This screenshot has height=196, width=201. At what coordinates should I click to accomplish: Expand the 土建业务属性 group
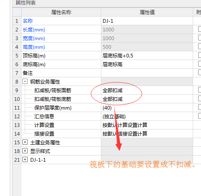[25, 142]
